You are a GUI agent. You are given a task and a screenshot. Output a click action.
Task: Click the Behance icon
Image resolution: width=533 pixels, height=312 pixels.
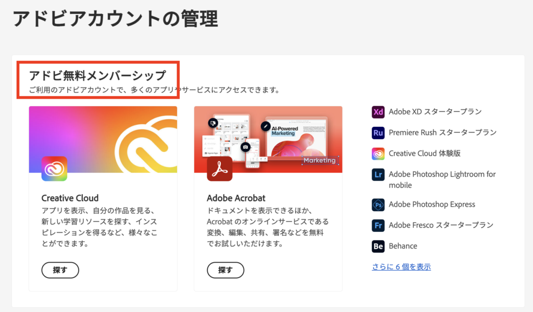378,246
